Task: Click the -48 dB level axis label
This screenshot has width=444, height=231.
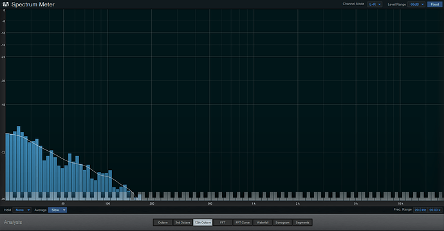Action: pos(3,105)
